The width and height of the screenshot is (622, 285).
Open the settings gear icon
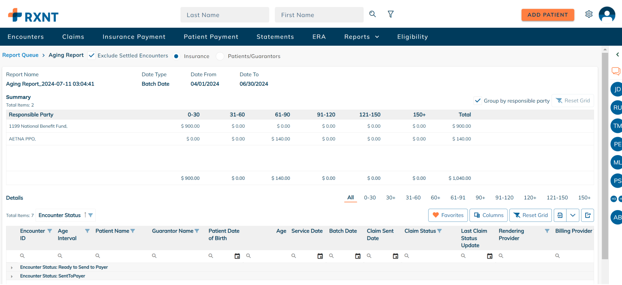589,14
